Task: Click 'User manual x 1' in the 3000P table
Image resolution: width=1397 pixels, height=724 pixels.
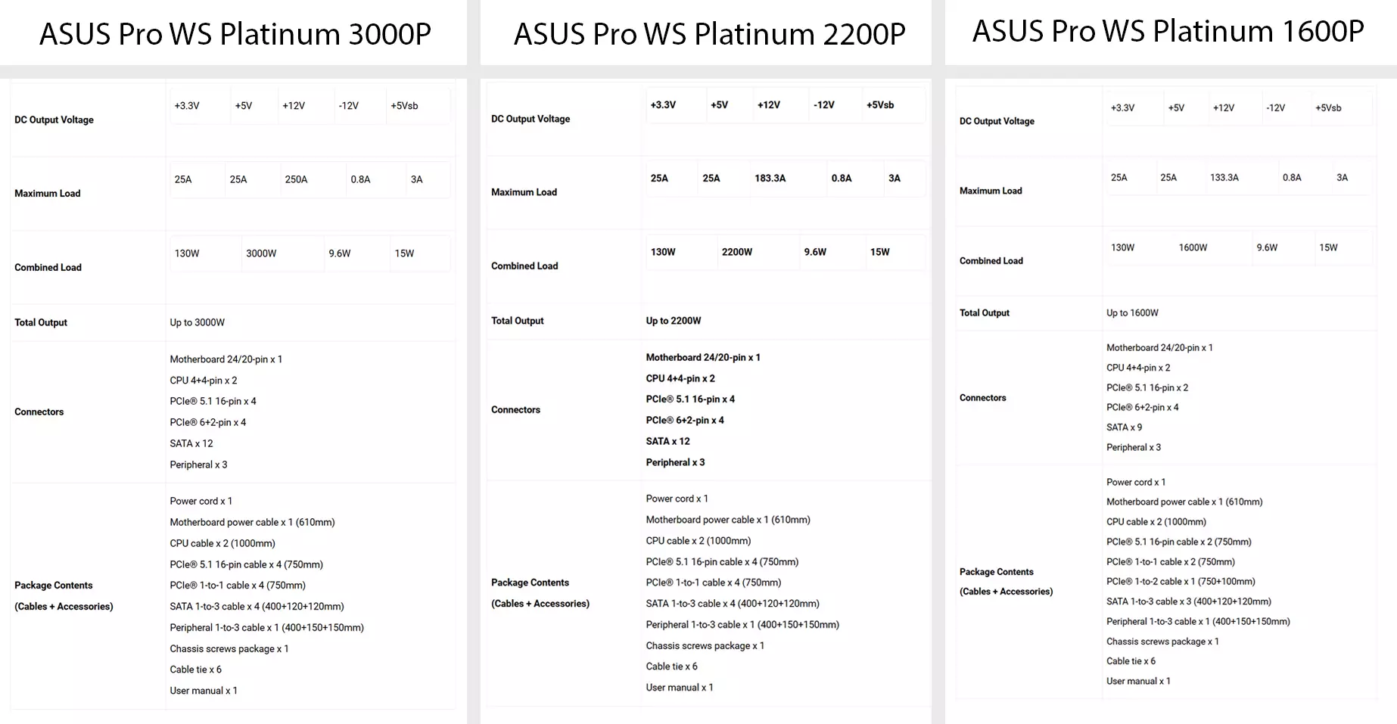Action: pyautogui.click(x=204, y=691)
